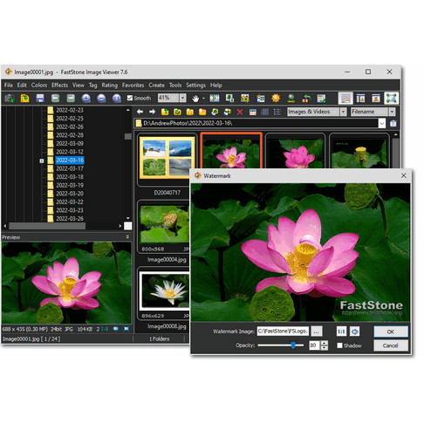
Task: Click the Opacity slider handle
Action: coord(293,345)
